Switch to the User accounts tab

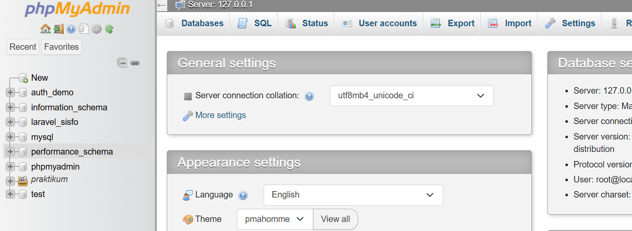coord(379,23)
